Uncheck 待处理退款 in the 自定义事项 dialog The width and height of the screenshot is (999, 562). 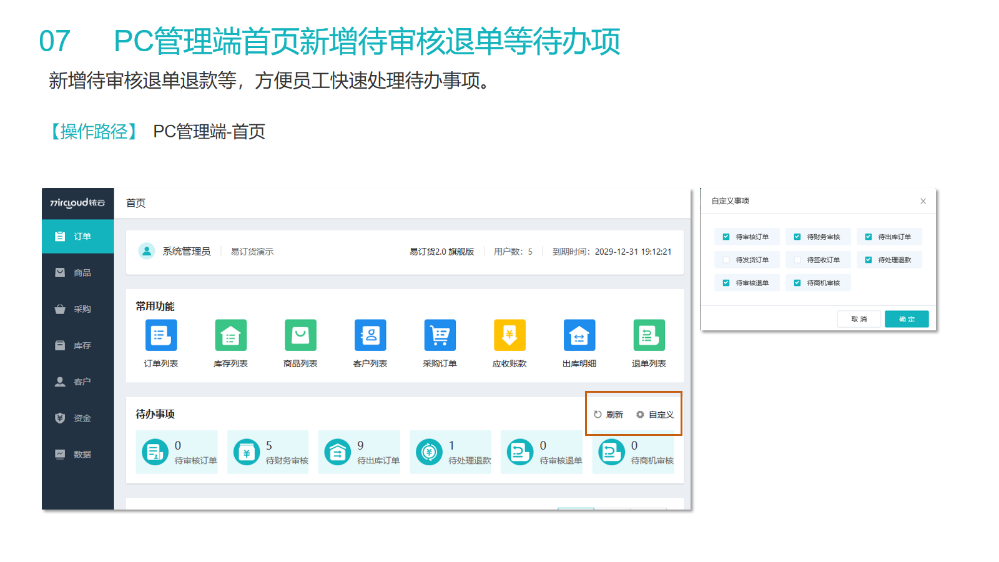(x=869, y=260)
